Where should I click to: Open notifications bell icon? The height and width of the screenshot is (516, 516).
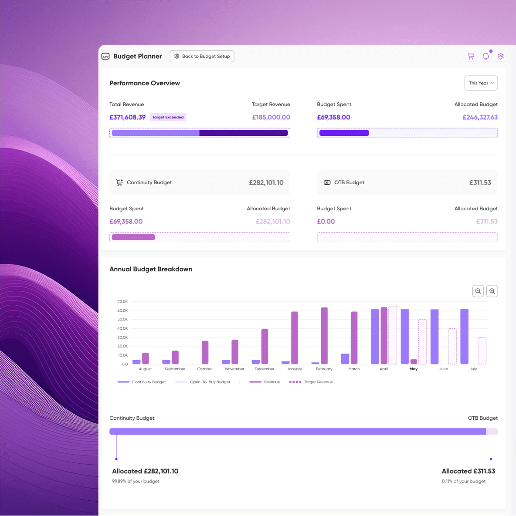click(485, 56)
